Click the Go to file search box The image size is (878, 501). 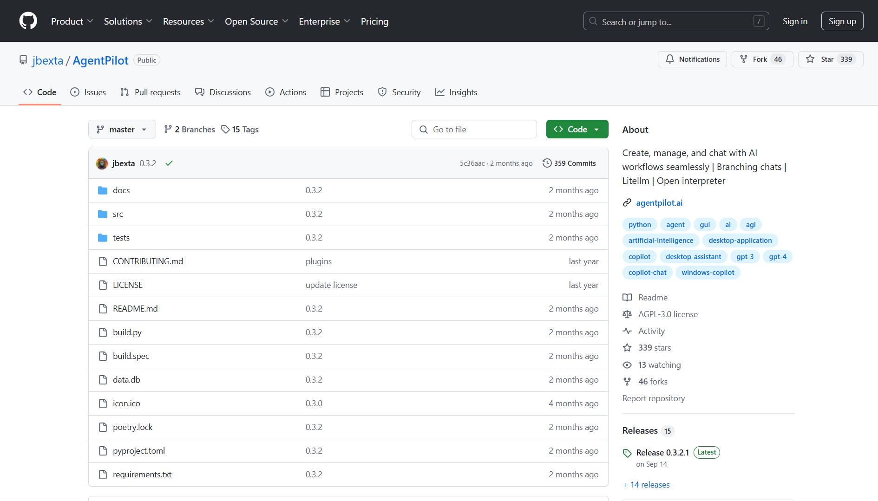click(x=474, y=130)
